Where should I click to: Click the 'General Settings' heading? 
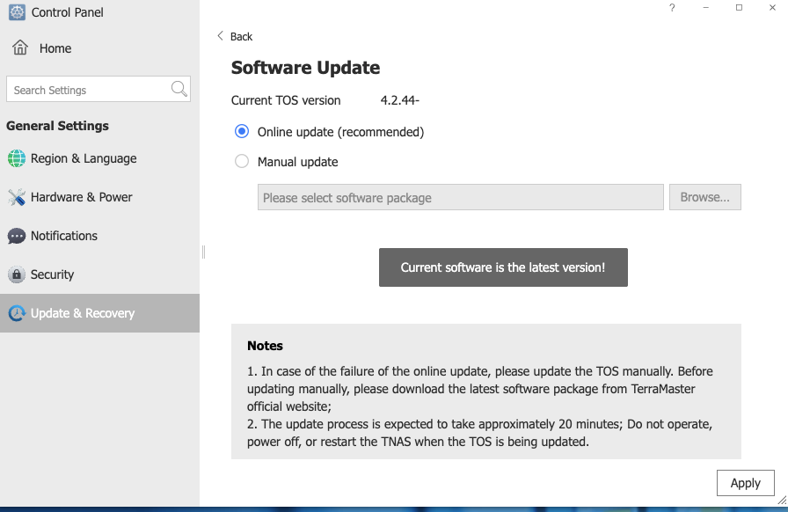[x=57, y=126]
